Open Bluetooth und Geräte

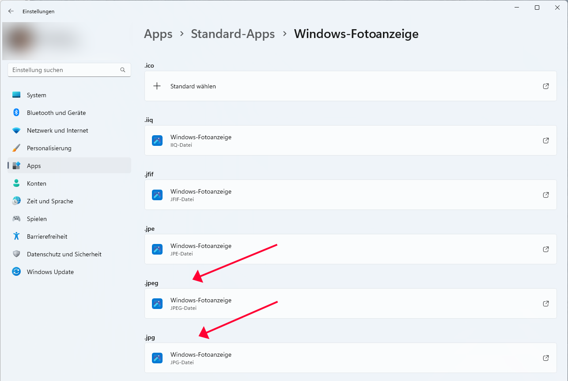[x=69, y=113]
